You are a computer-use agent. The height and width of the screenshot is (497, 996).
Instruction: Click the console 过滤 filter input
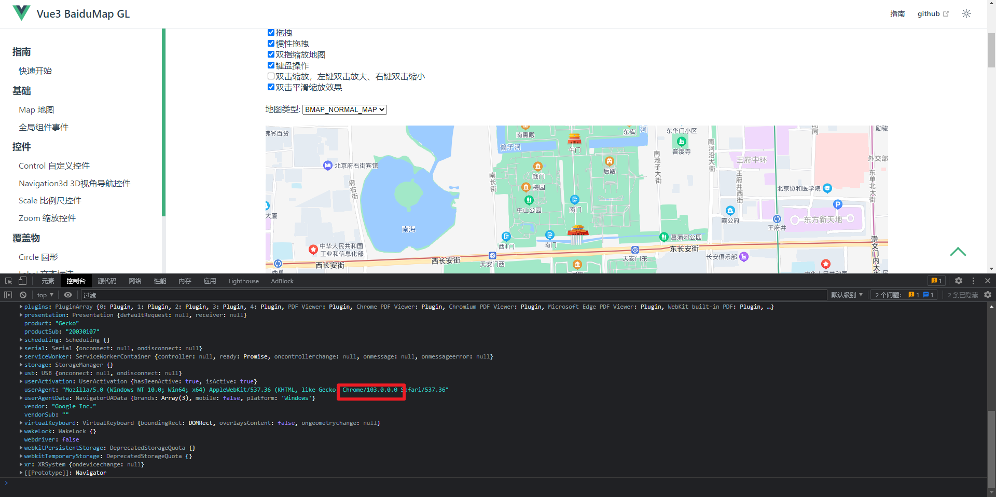pyautogui.click(x=453, y=295)
